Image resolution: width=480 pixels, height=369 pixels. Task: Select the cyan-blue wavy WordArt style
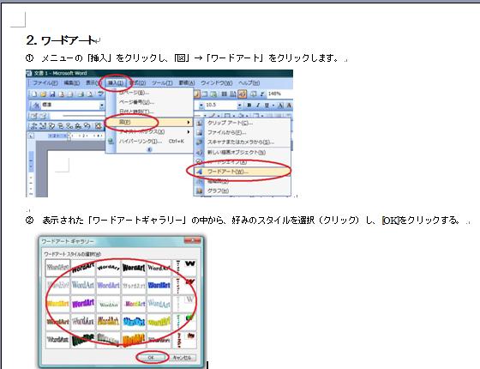point(134,322)
